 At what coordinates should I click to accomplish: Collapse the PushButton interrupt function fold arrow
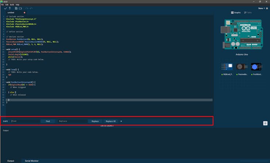point(5,82)
